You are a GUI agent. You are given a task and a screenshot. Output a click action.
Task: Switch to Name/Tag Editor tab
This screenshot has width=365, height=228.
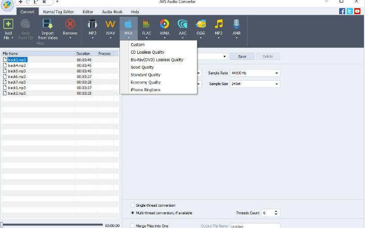(58, 11)
